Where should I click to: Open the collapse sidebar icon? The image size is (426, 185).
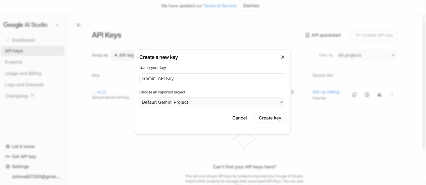(79, 25)
